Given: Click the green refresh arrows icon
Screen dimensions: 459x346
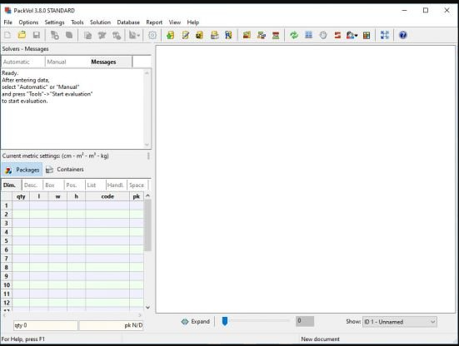Looking at the screenshot, I should click(x=294, y=35).
